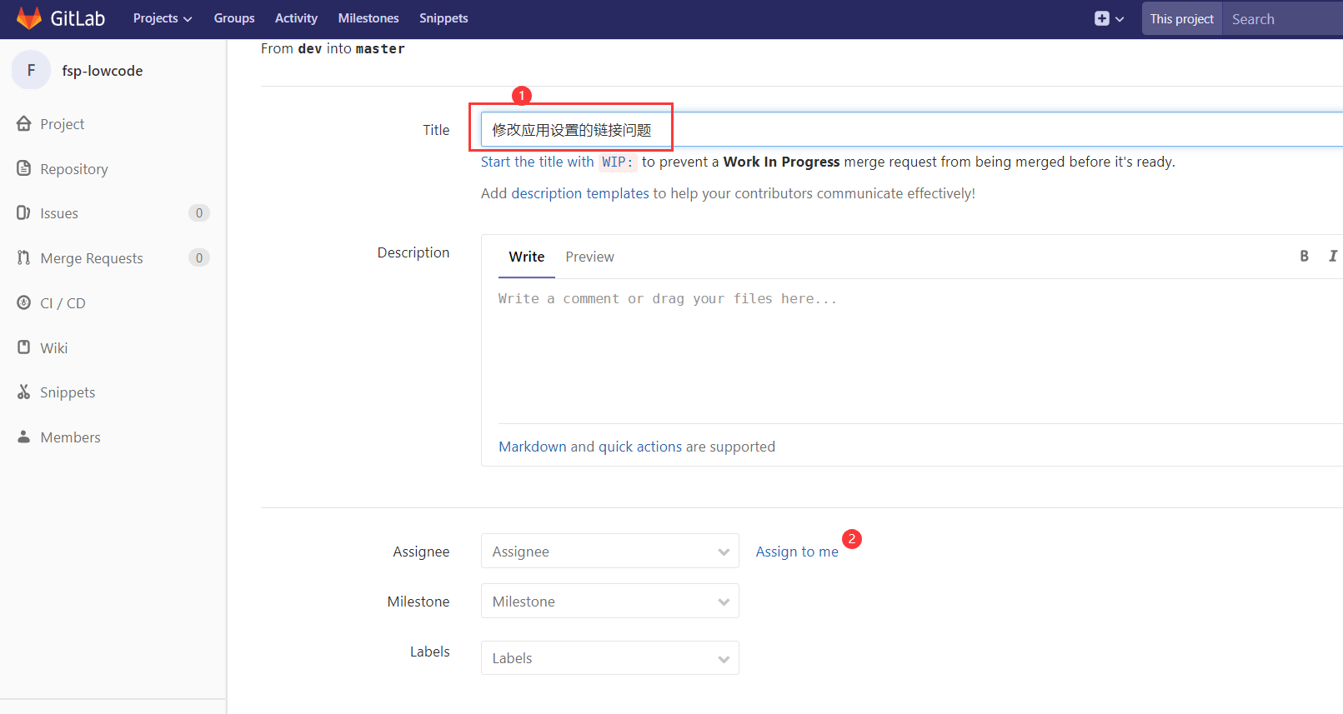Go to Members in sidebar

70,437
